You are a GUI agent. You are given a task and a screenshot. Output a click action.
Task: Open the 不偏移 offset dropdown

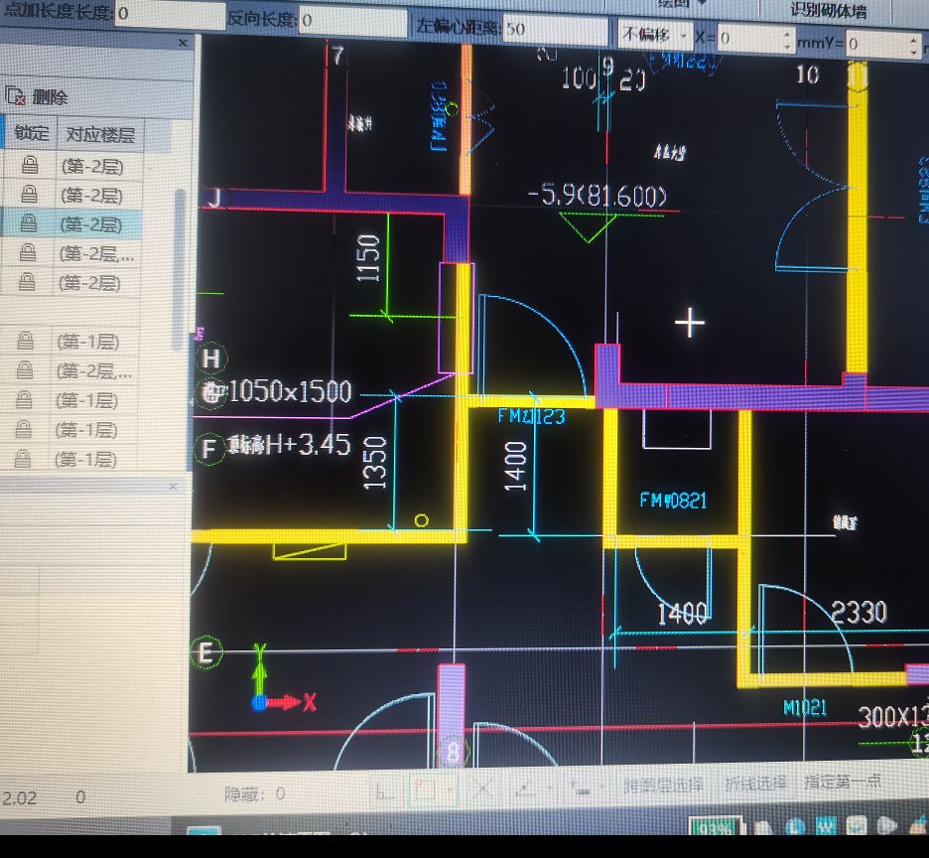[654, 36]
